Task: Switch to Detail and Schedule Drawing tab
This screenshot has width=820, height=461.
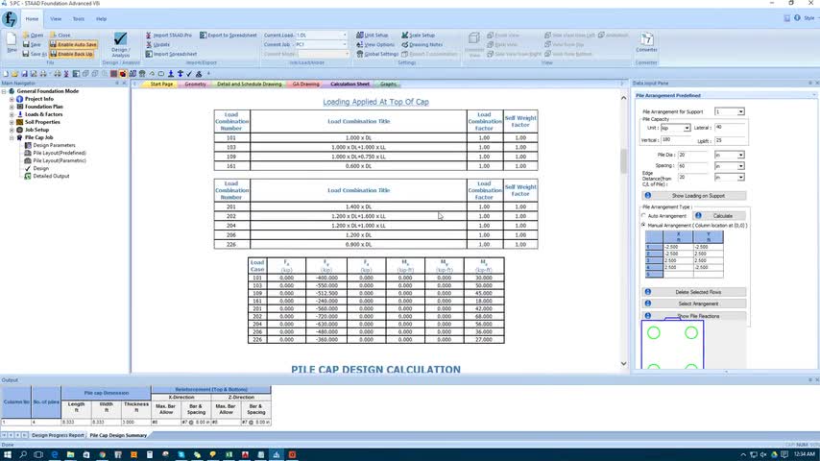Action: (249, 84)
